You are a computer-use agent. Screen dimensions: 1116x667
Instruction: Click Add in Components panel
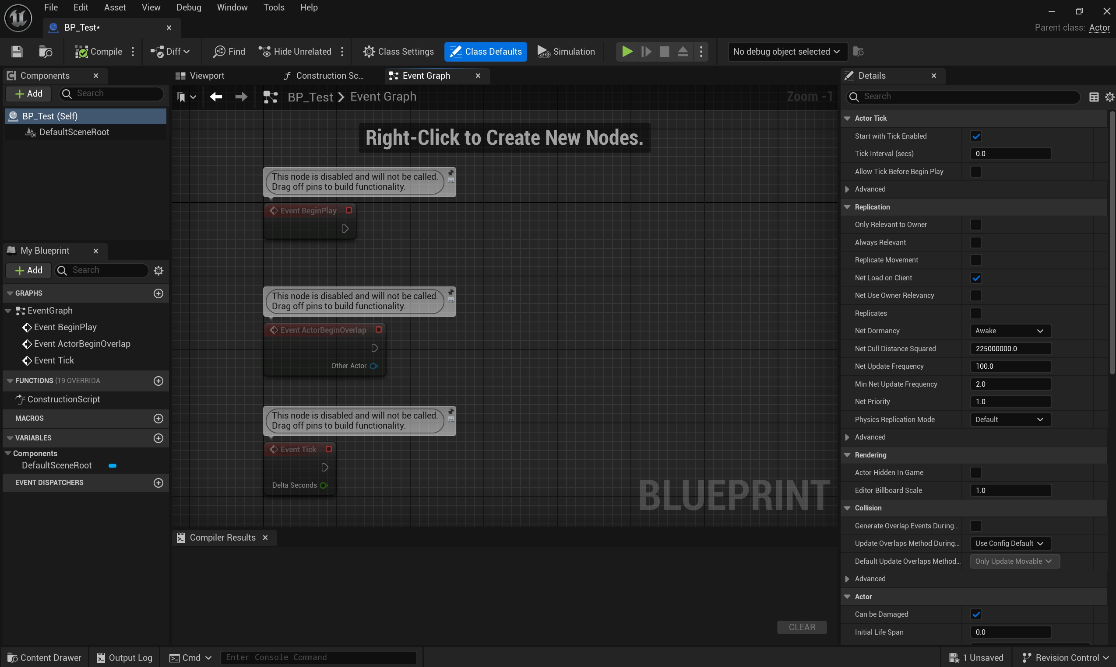[x=29, y=94]
